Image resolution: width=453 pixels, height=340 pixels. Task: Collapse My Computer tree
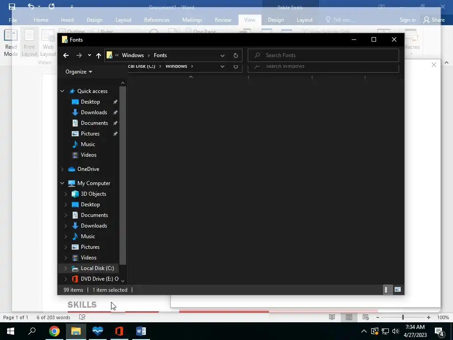tap(62, 183)
